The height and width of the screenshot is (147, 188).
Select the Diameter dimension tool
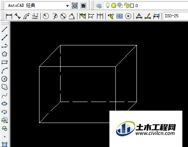[x=63, y=16]
